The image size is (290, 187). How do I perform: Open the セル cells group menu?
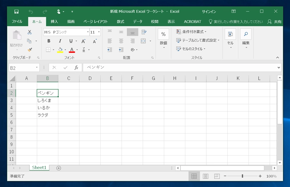click(x=230, y=39)
